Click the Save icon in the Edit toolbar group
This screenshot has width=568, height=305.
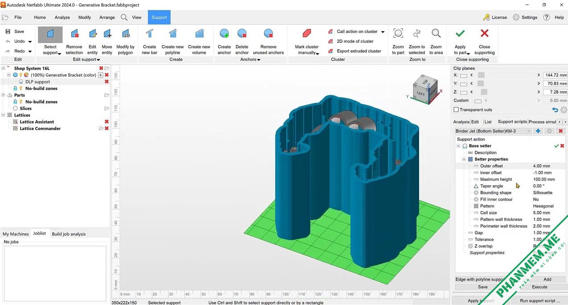(x=8, y=32)
